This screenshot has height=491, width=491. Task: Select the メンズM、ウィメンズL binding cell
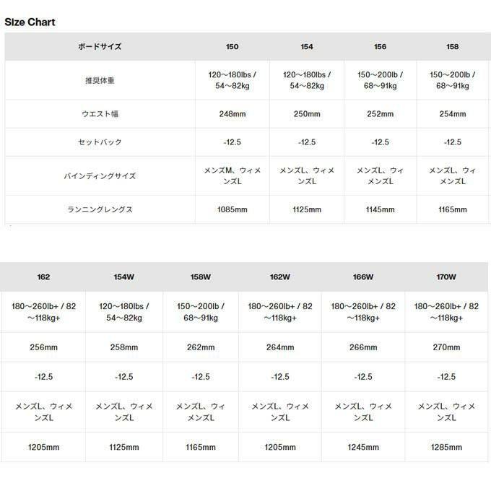click(233, 176)
